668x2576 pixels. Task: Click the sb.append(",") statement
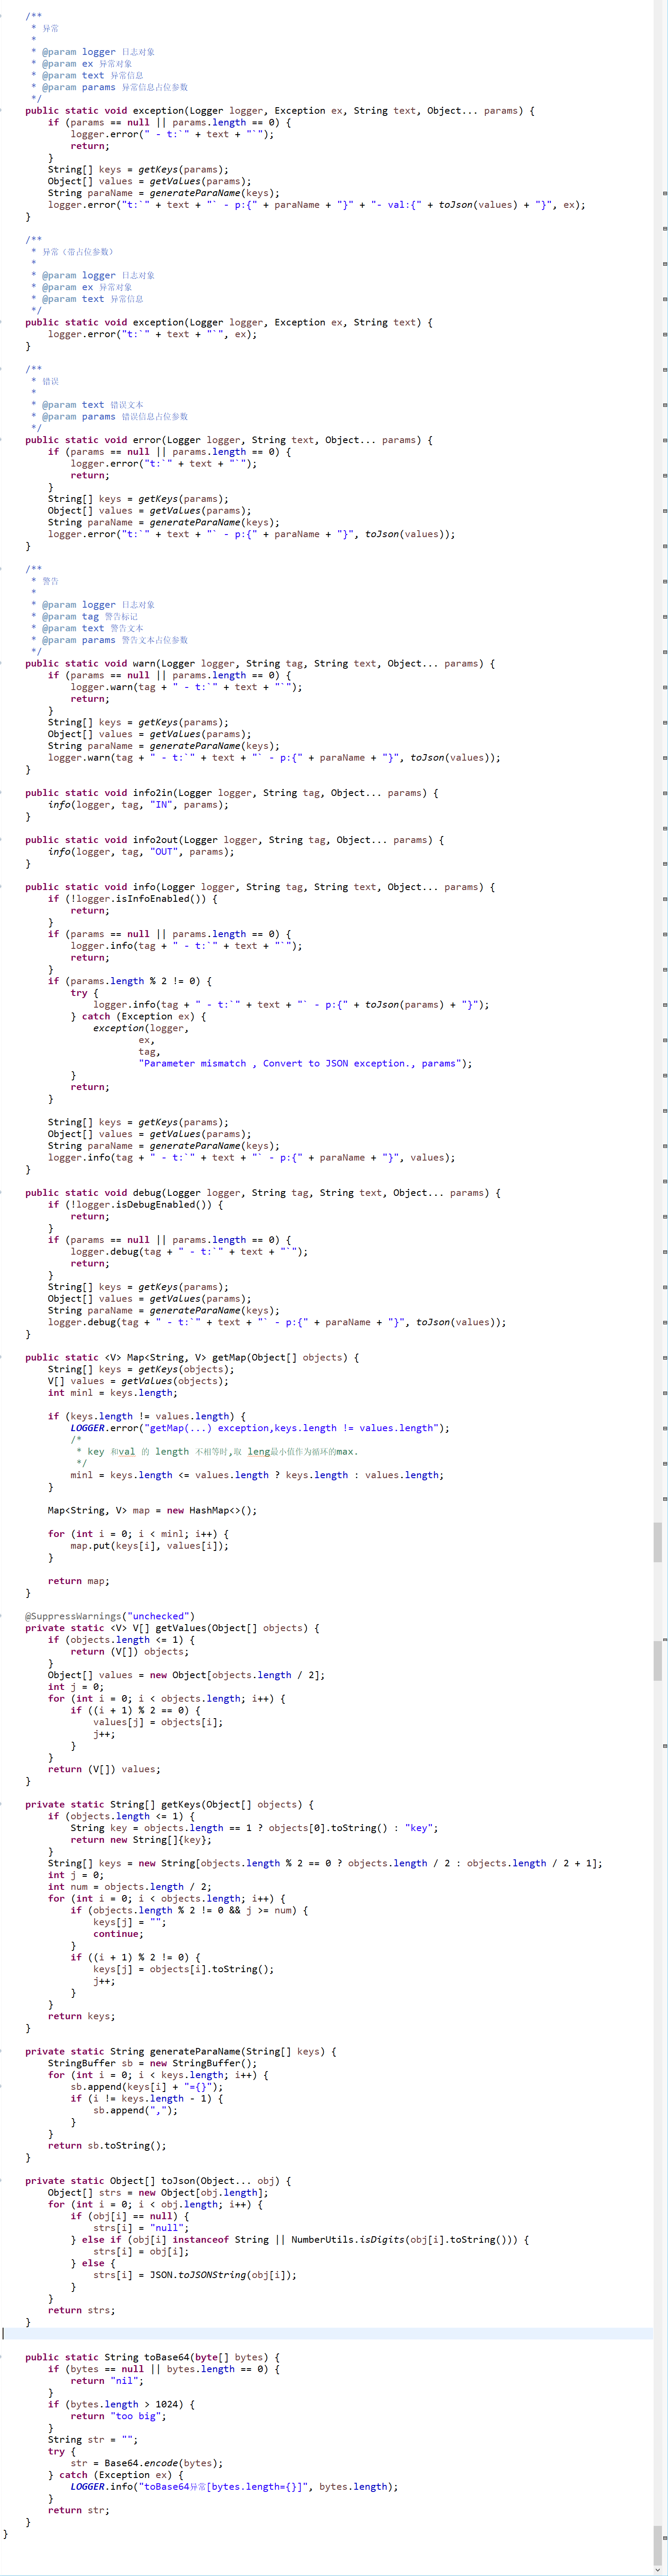(x=136, y=2110)
